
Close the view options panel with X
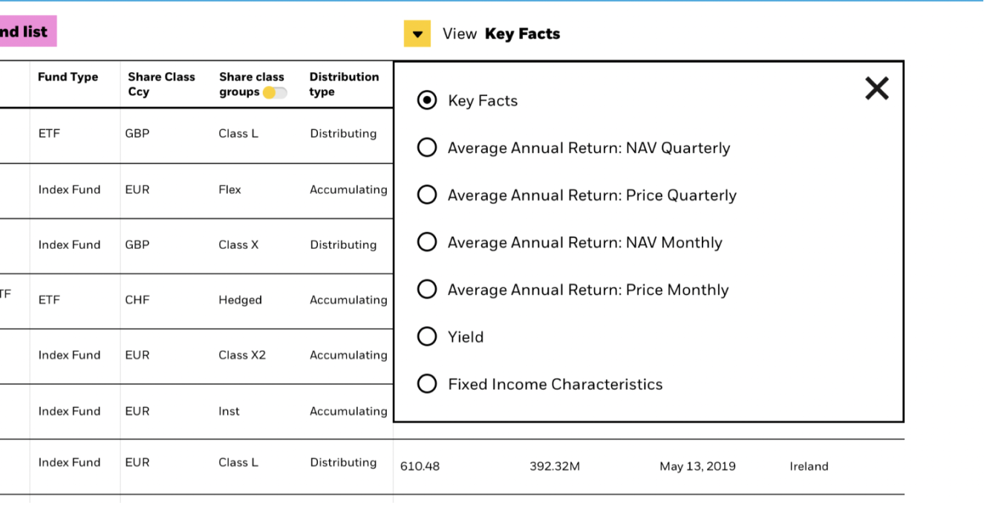(x=876, y=89)
